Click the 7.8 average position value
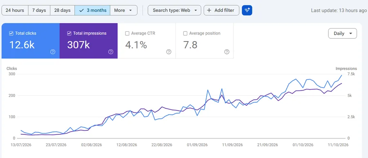Image resolution: width=368 pixels, height=158 pixels. (190, 44)
